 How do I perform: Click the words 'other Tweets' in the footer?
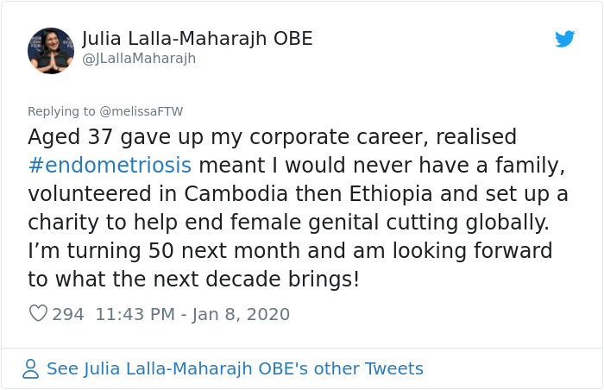point(371,369)
